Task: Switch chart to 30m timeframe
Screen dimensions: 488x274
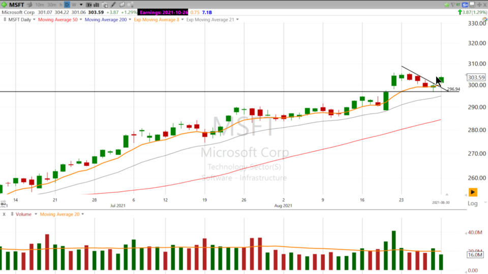Action: click(x=52, y=5)
